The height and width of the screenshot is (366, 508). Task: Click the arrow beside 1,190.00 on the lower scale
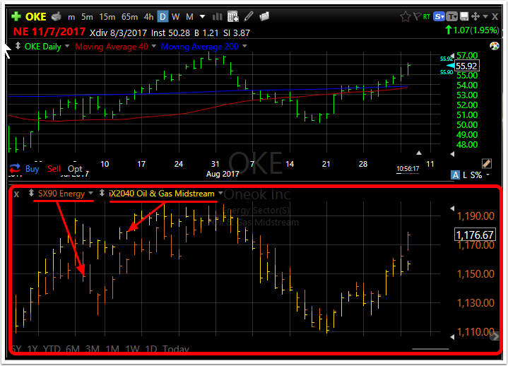pos(452,208)
